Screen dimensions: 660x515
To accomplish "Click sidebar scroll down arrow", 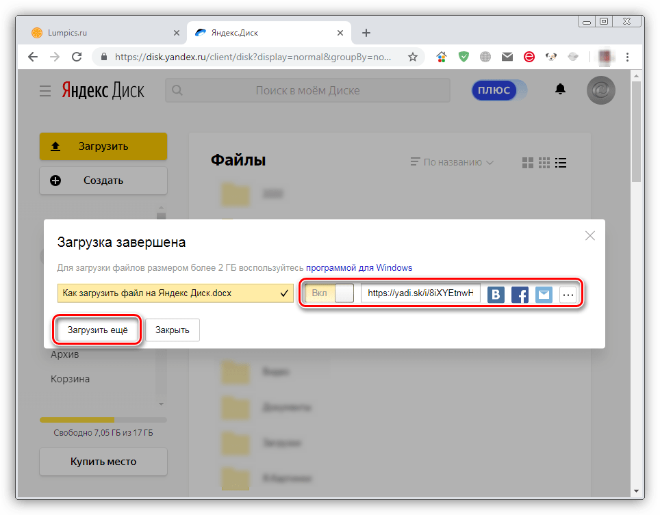I will (x=161, y=404).
